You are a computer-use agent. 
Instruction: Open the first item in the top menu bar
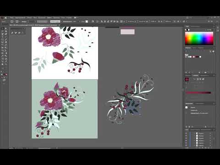(x=12, y=18)
